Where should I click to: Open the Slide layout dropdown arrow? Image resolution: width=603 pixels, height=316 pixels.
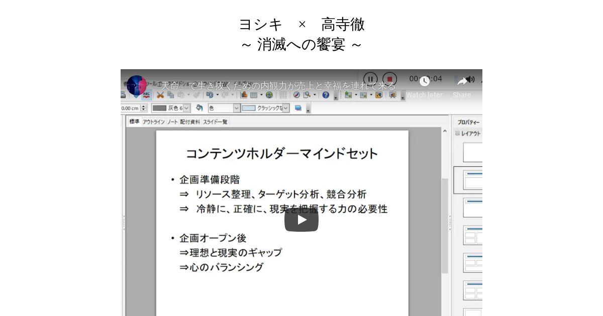pos(371,95)
